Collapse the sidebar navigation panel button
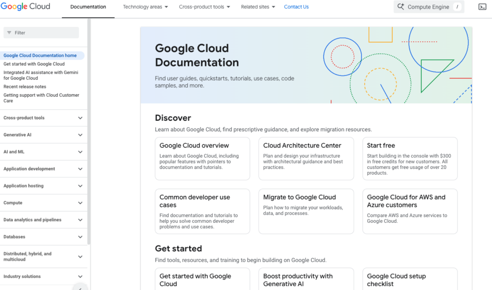492x290 pixels. 80,287
